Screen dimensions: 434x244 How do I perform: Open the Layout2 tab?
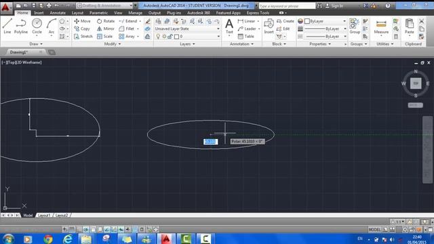coord(62,216)
